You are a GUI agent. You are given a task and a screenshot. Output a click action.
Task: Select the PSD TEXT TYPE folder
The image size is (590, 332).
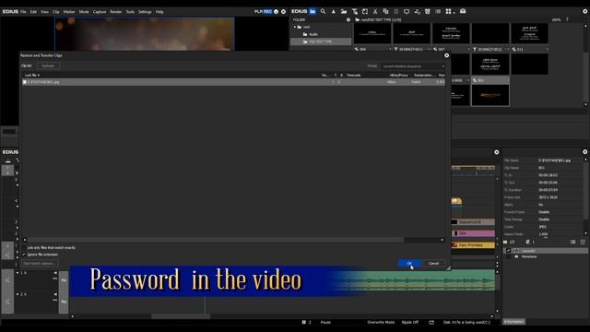[321, 41]
